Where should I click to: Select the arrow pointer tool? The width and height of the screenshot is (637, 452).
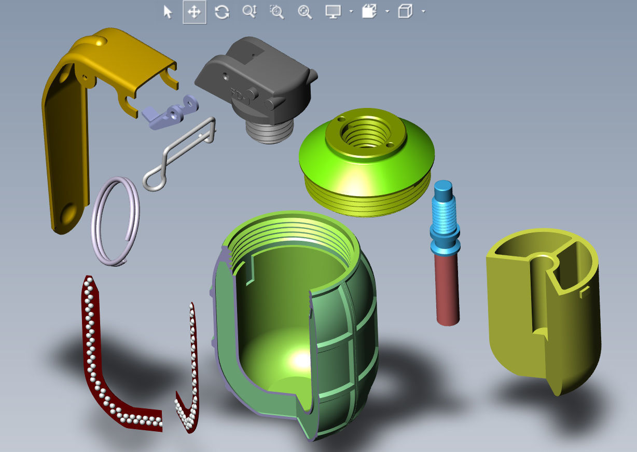[x=168, y=12]
